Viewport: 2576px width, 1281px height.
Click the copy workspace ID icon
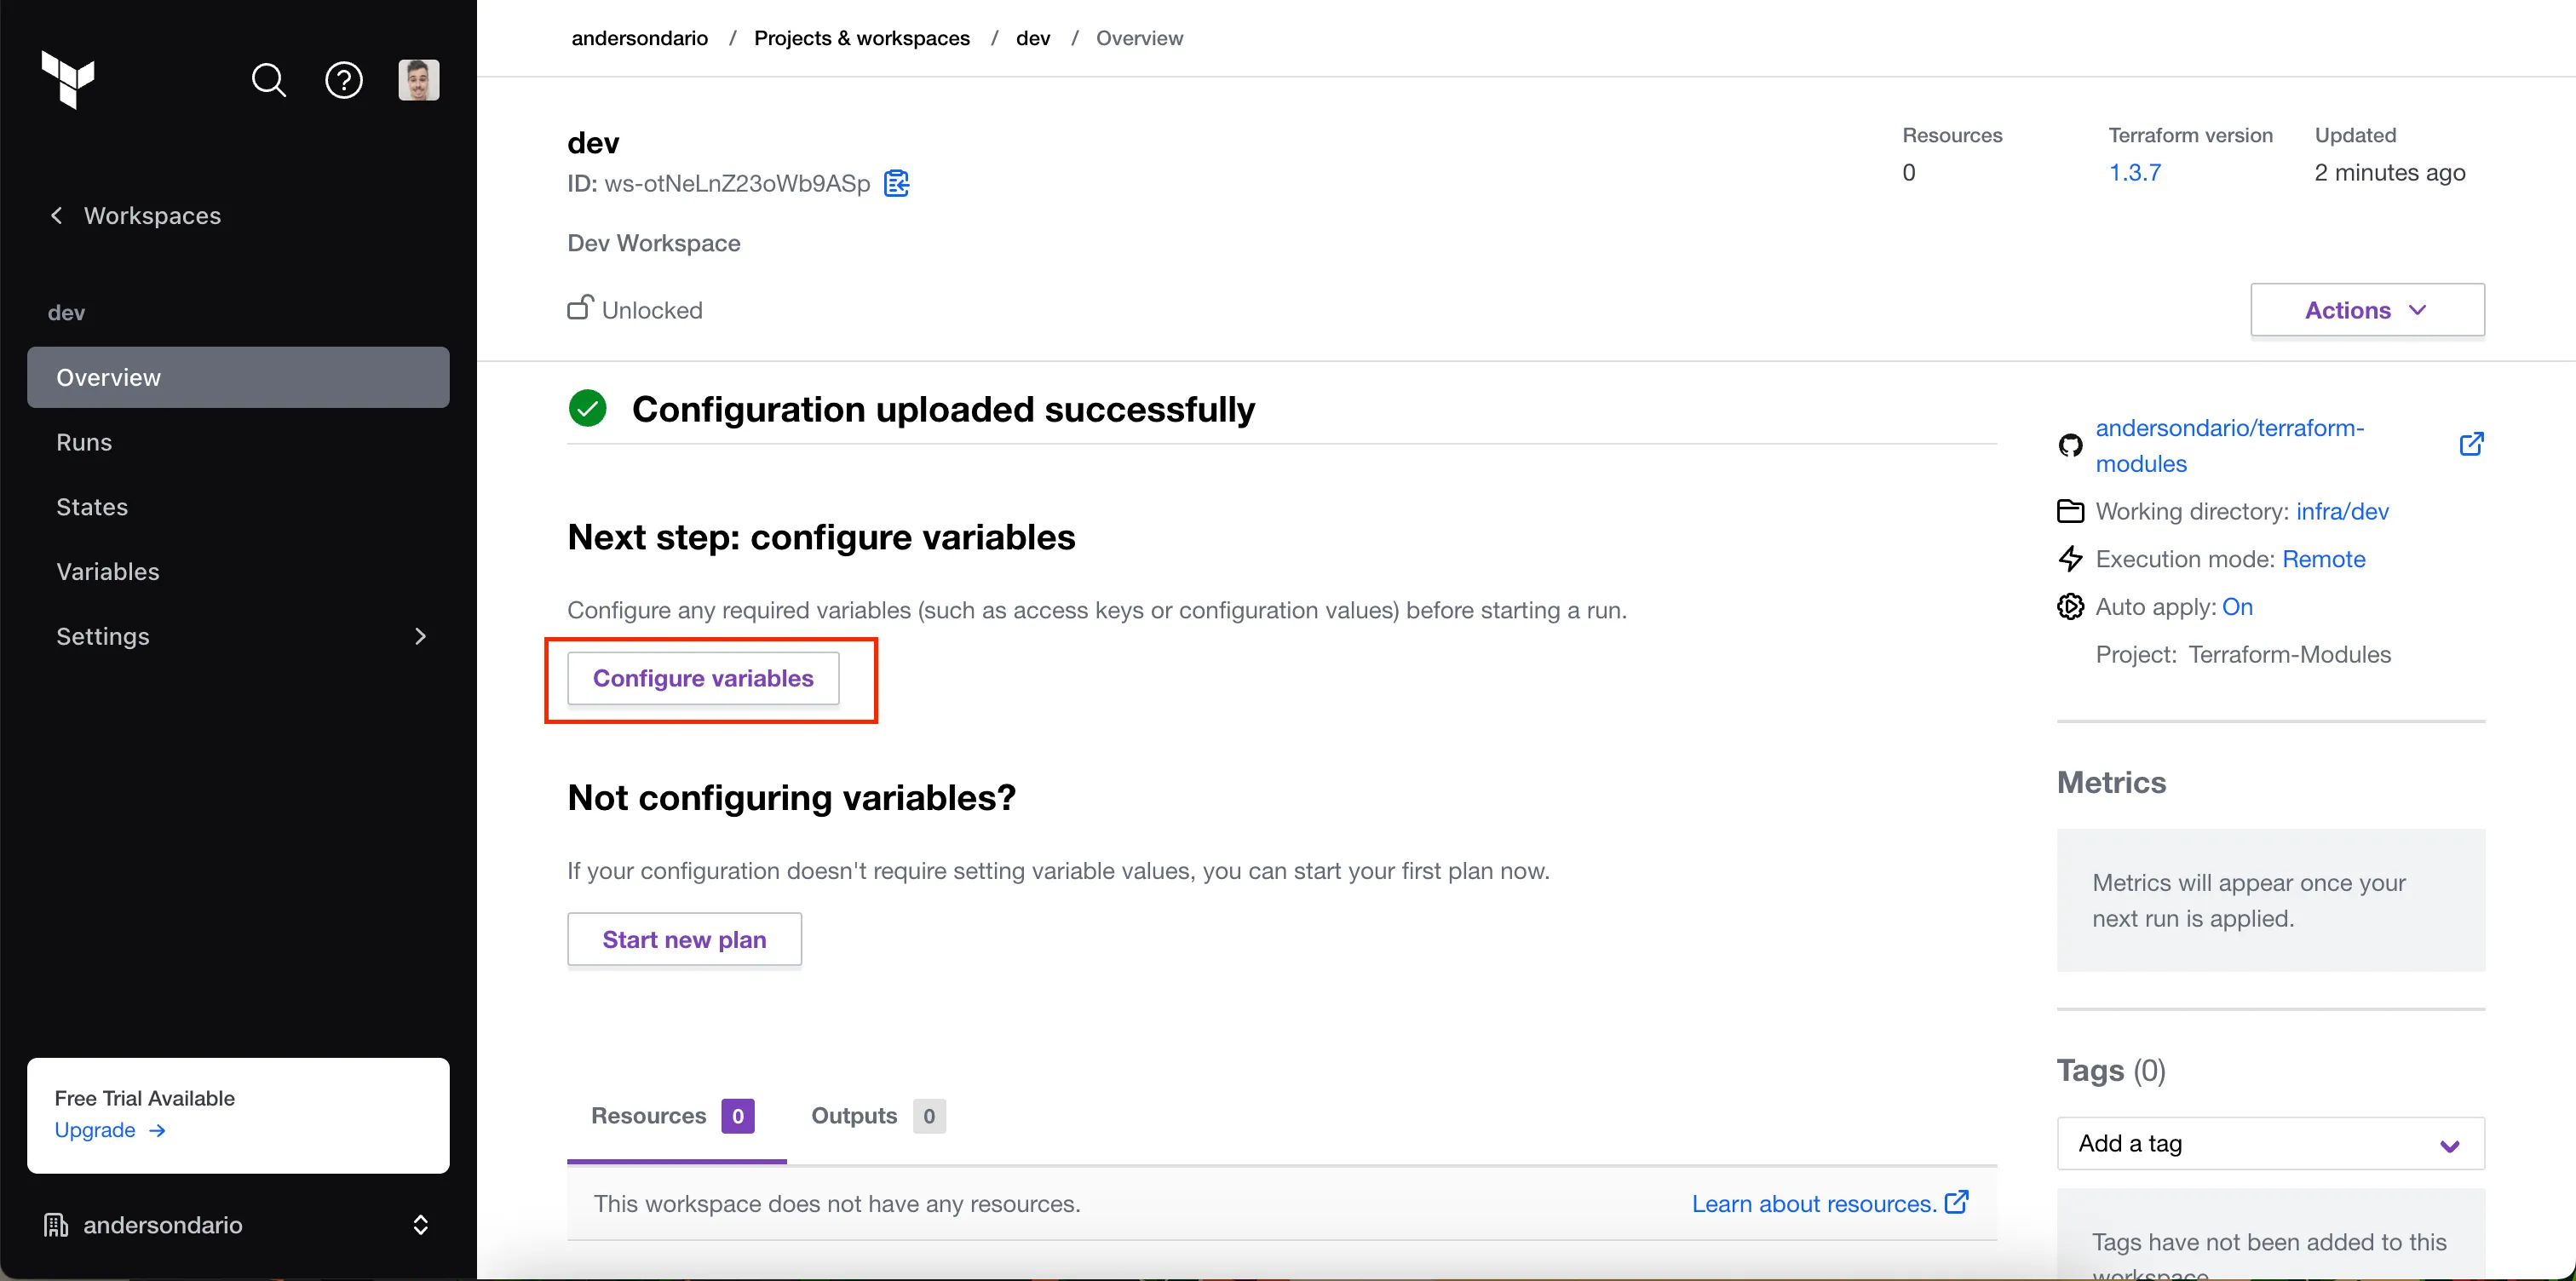(897, 184)
